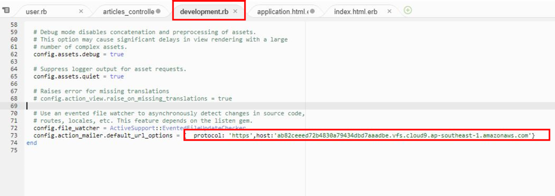The image size is (555, 196).
Task: Click the comment 'Suppress logger output for asset requests'
Action: click(110, 69)
